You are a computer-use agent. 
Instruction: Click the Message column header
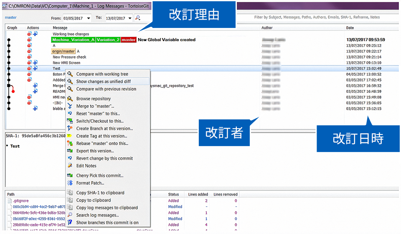point(60,27)
